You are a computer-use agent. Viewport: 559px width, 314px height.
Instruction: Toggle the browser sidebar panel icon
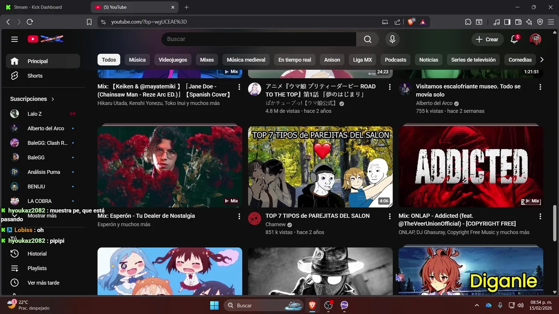point(507,22)
